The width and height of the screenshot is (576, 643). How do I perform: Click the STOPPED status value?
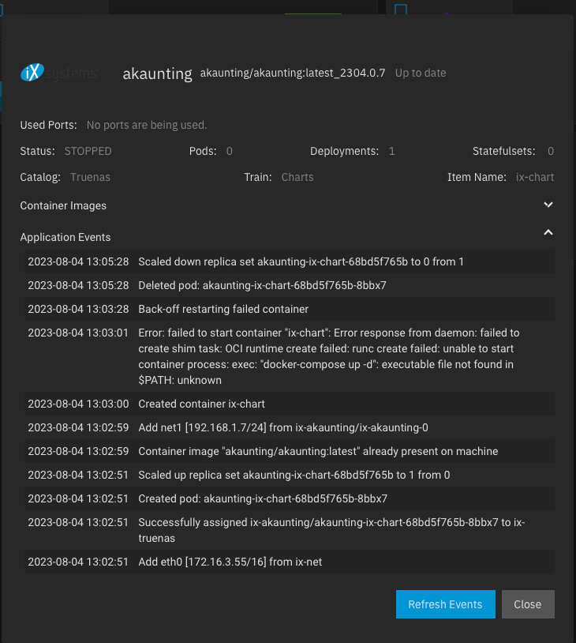pos(88,152)
